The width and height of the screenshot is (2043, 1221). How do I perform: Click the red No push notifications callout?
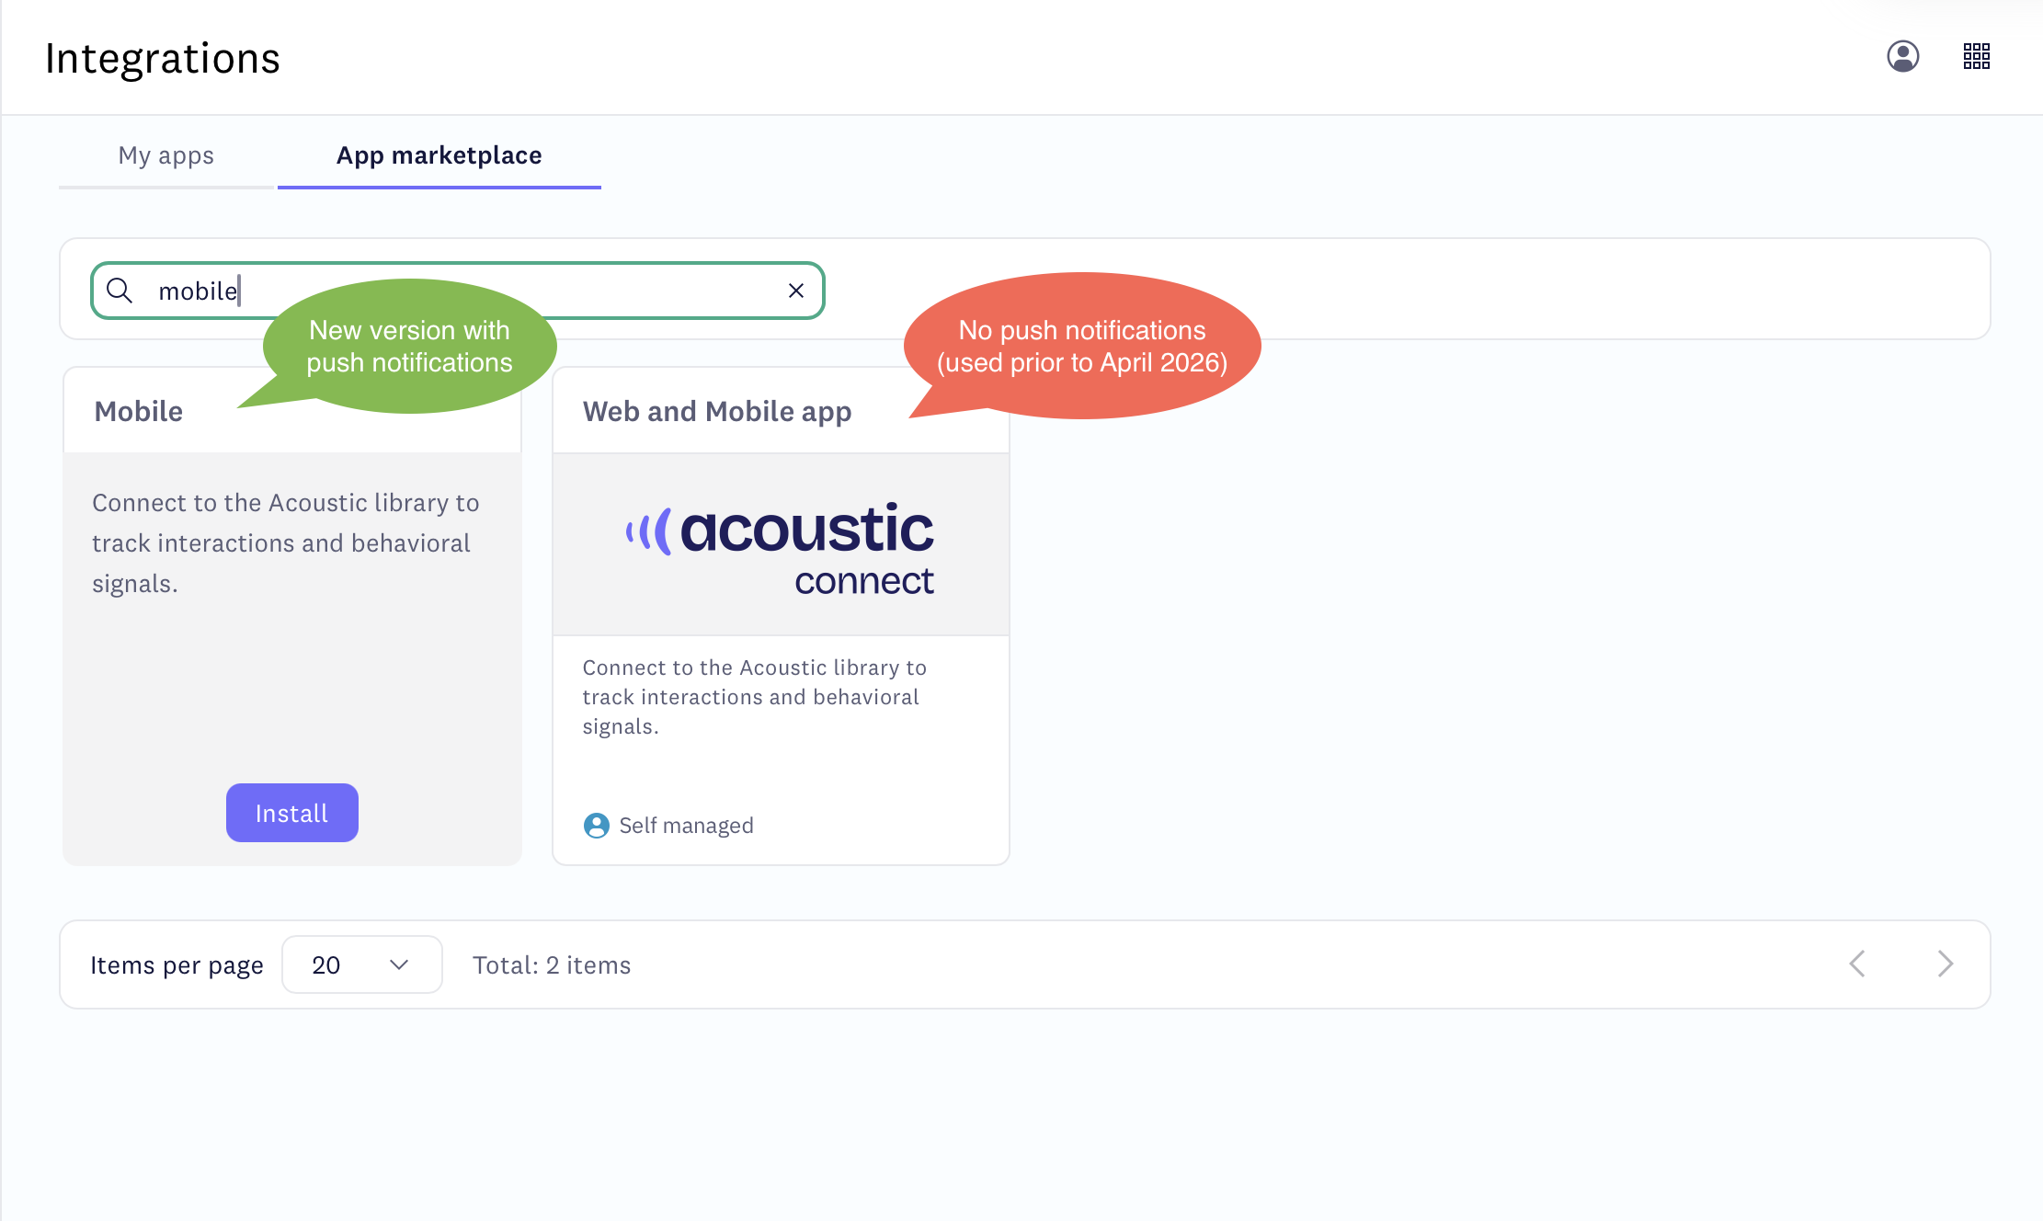click(x=1081, y=347)
